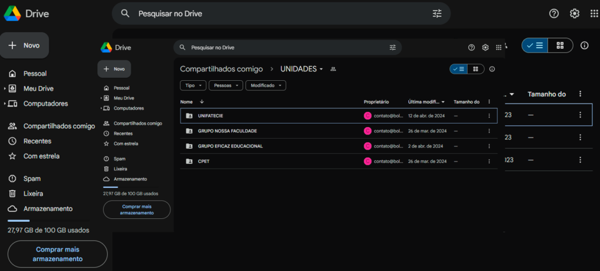Open the Pessoas filter dropdown
The image size is (600, 271).
[x=226, y=85]
